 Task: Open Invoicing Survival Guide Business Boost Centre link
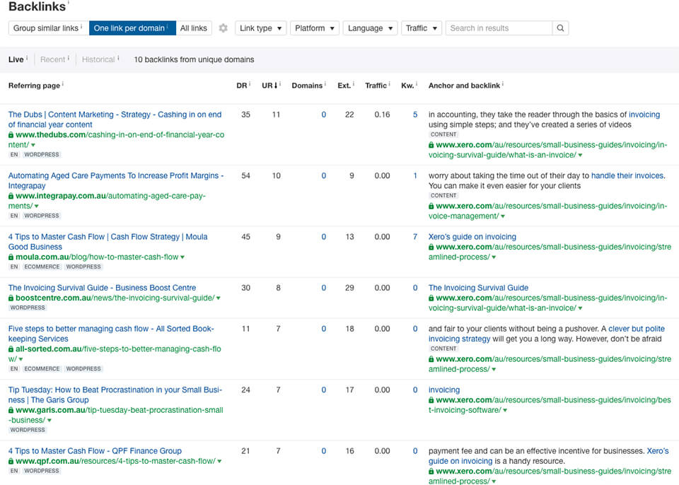tap(102, 288)
